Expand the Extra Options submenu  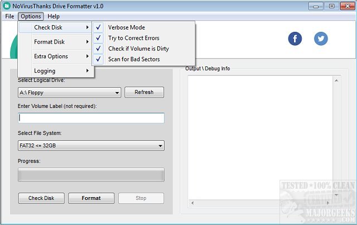[55, 56]
